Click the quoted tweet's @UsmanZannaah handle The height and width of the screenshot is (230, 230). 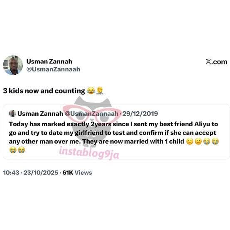91,113
